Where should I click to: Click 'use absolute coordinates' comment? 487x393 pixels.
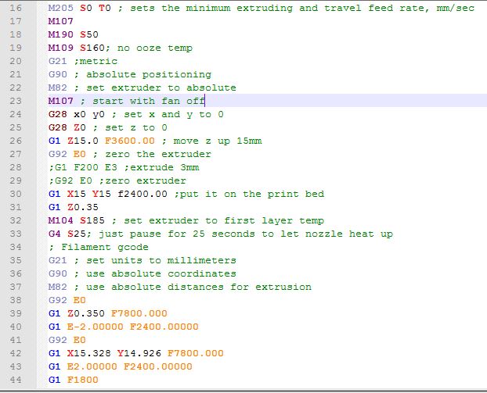[161, 273]
